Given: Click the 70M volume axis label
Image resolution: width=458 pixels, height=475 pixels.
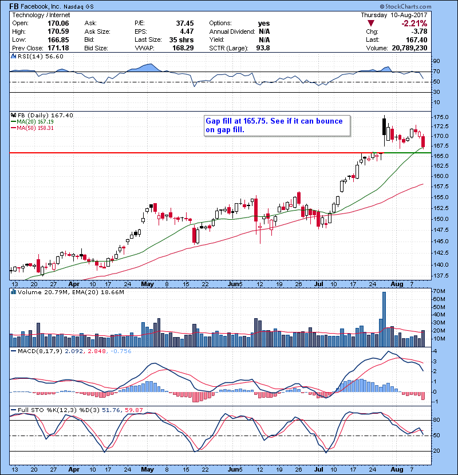Looking at the screenshot, I should click(439, 291).
